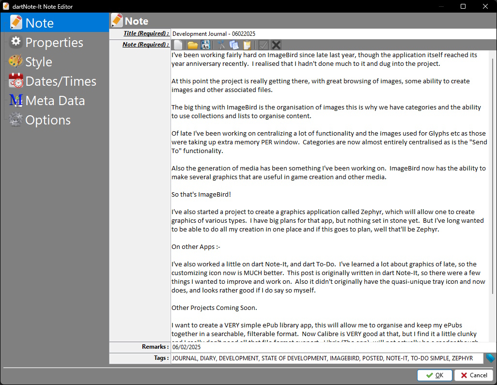Click the "So that's ImageBird!" line
Image resolution: width=497 pixels, height=385 pixels.
click(202, 194)
